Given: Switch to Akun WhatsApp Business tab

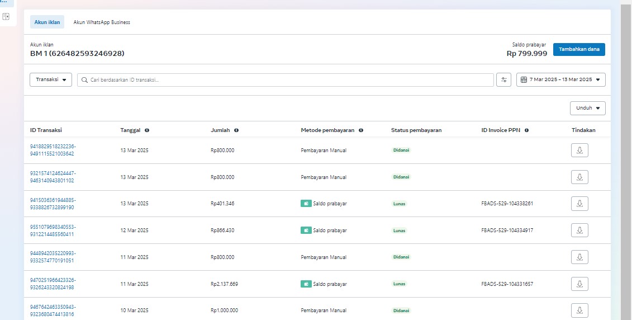Looking at the screenshot, I should pos(102,22).
